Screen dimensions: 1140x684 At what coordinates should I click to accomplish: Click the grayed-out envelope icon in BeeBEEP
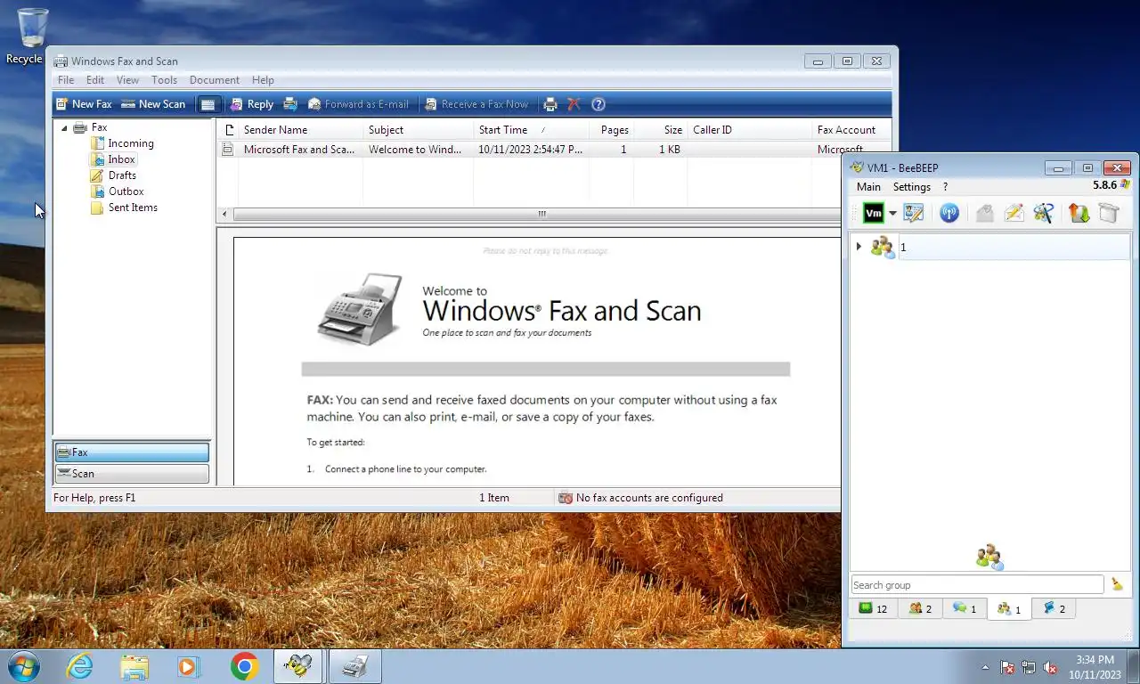pyautogui.click(x=984, y=213)
